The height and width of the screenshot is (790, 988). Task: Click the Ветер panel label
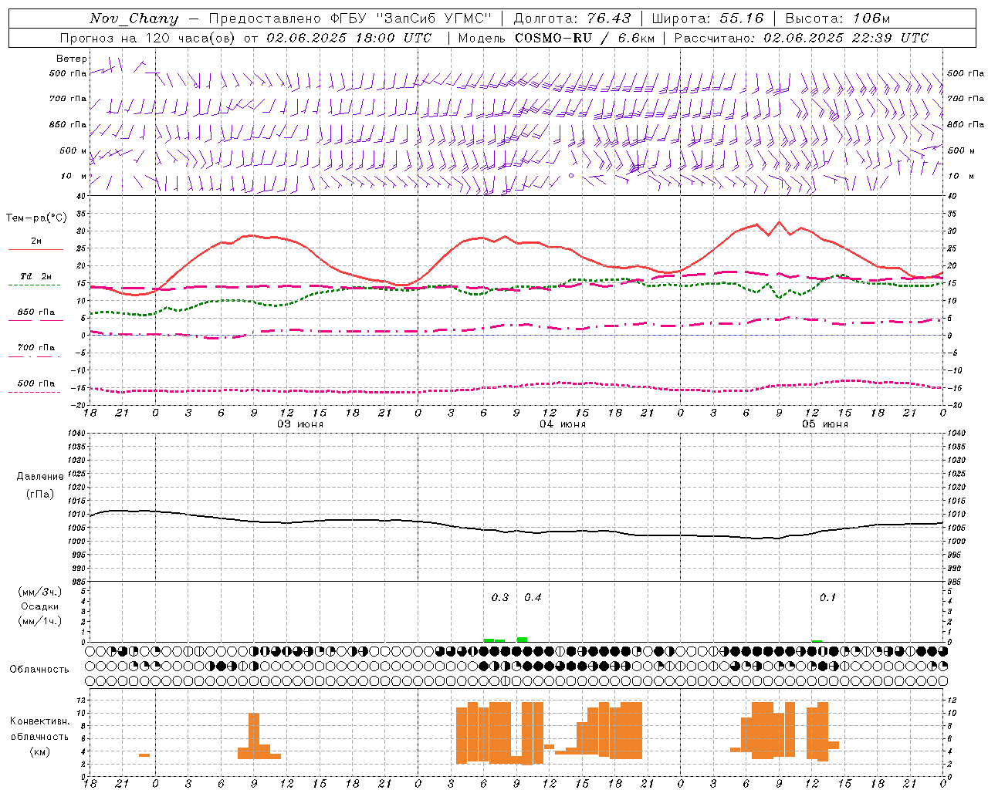click(72, 59)
